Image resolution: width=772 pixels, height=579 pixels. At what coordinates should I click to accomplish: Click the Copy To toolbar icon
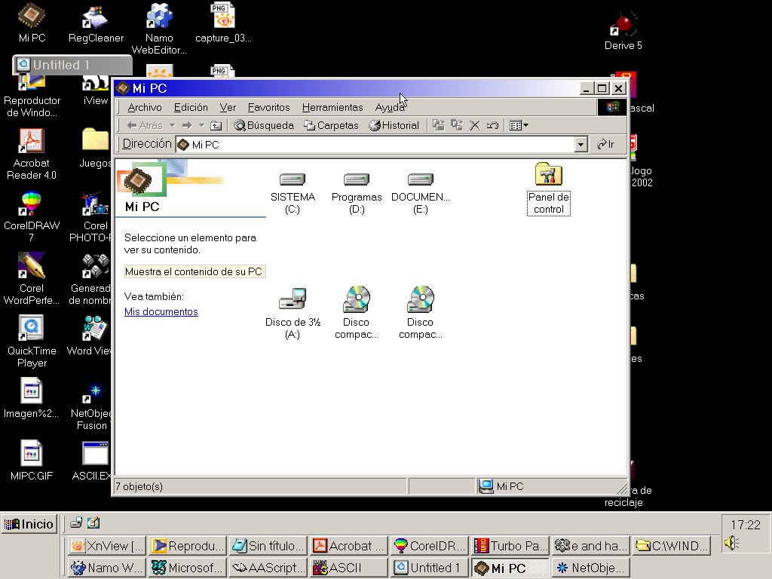pos(457,126)
